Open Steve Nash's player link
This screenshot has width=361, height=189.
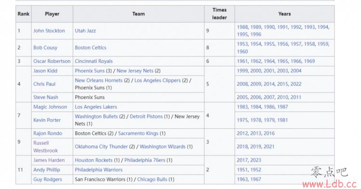(46, 97)
